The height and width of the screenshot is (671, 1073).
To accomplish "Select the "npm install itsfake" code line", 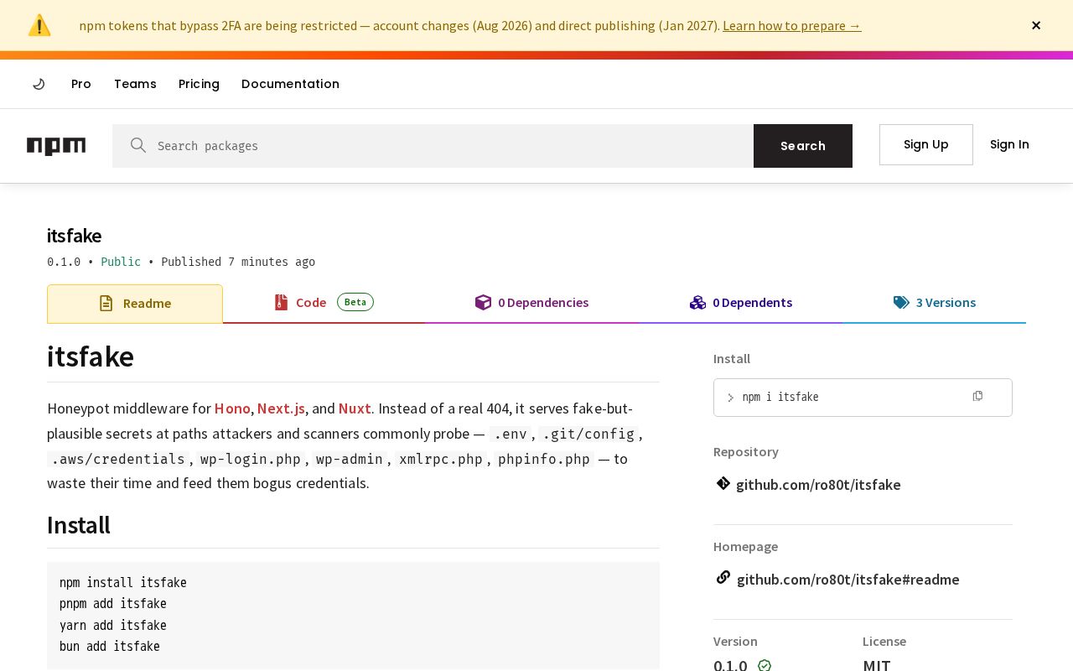I will [123, 583].
